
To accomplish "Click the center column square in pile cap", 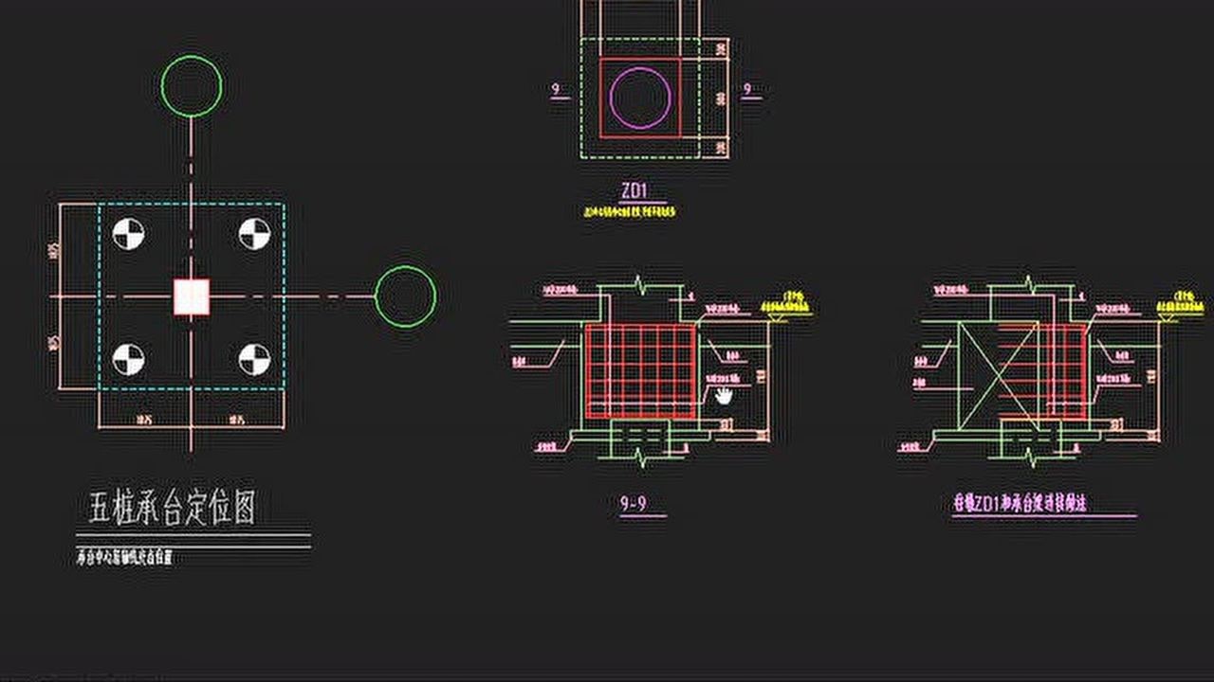I will point(191,296).
